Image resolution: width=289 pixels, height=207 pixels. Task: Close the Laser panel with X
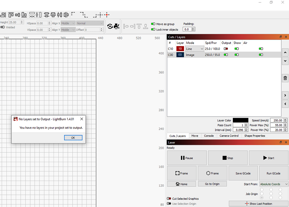click(286, 142)
